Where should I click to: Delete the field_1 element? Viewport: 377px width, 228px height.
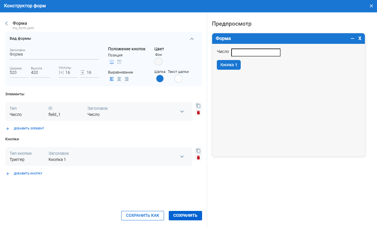pos(198,113)
